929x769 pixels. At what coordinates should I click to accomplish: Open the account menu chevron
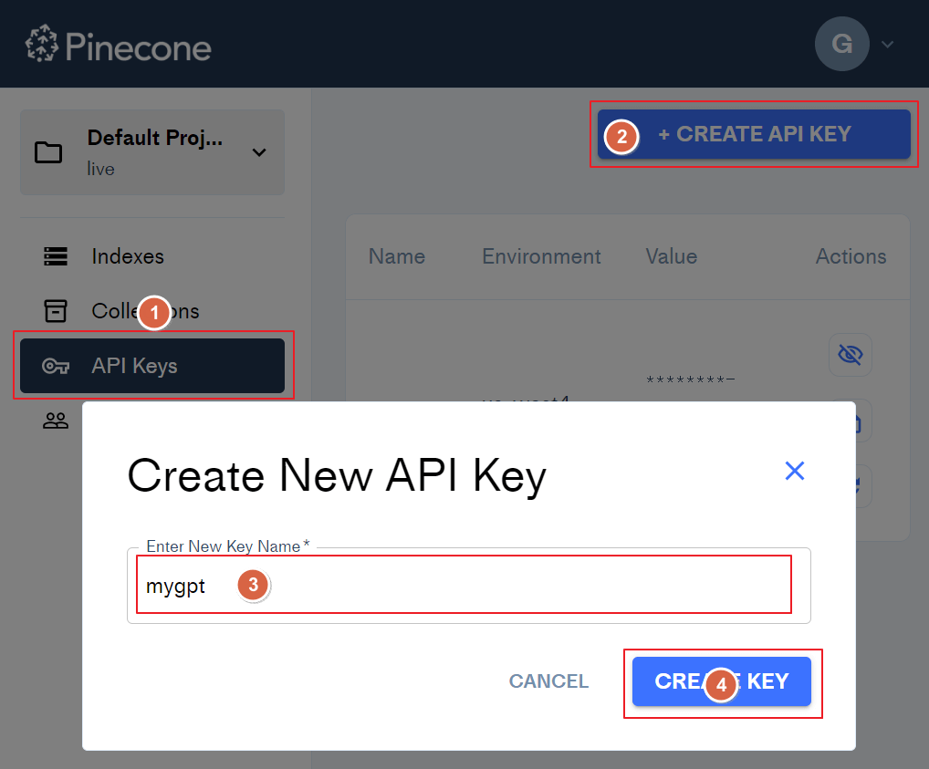coord(886,43)
